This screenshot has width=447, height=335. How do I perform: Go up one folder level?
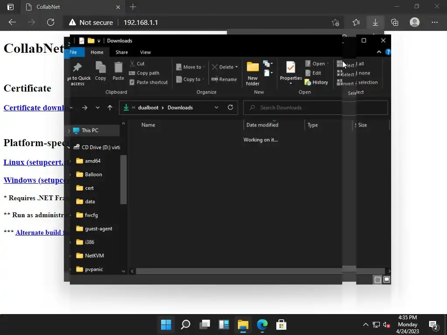coord(110,108)
